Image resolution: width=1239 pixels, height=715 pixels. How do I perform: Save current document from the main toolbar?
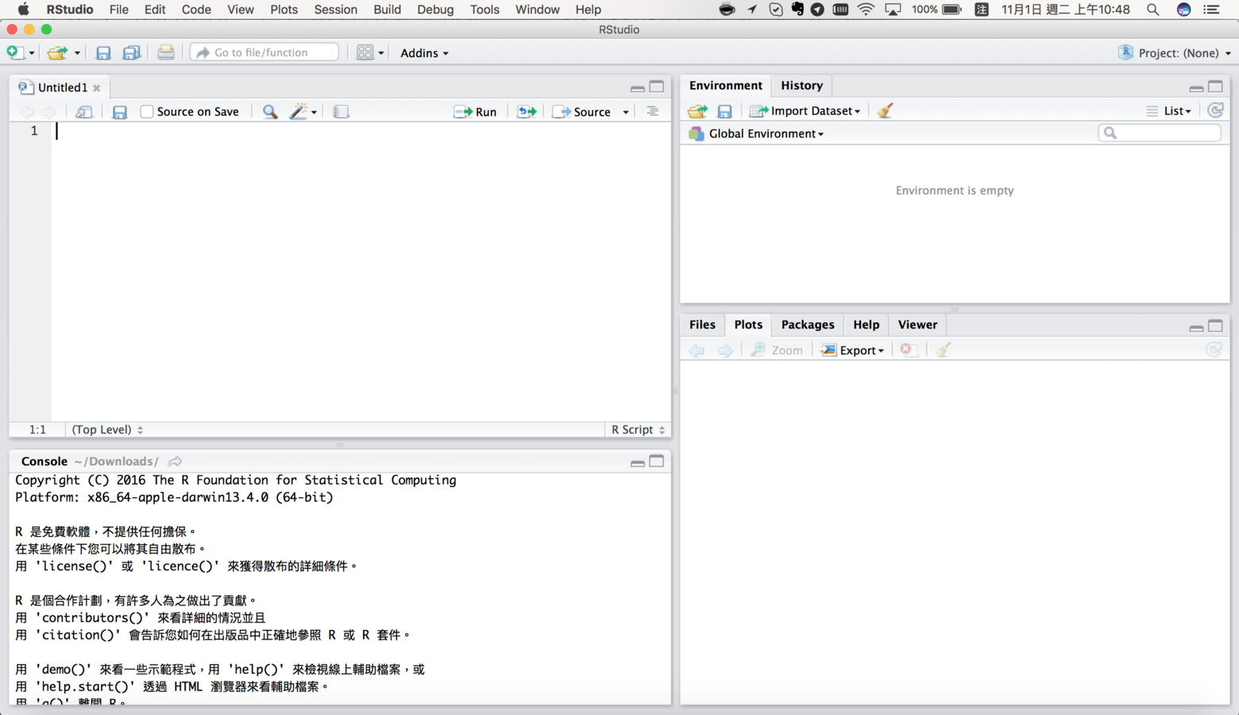pos(103,52)
